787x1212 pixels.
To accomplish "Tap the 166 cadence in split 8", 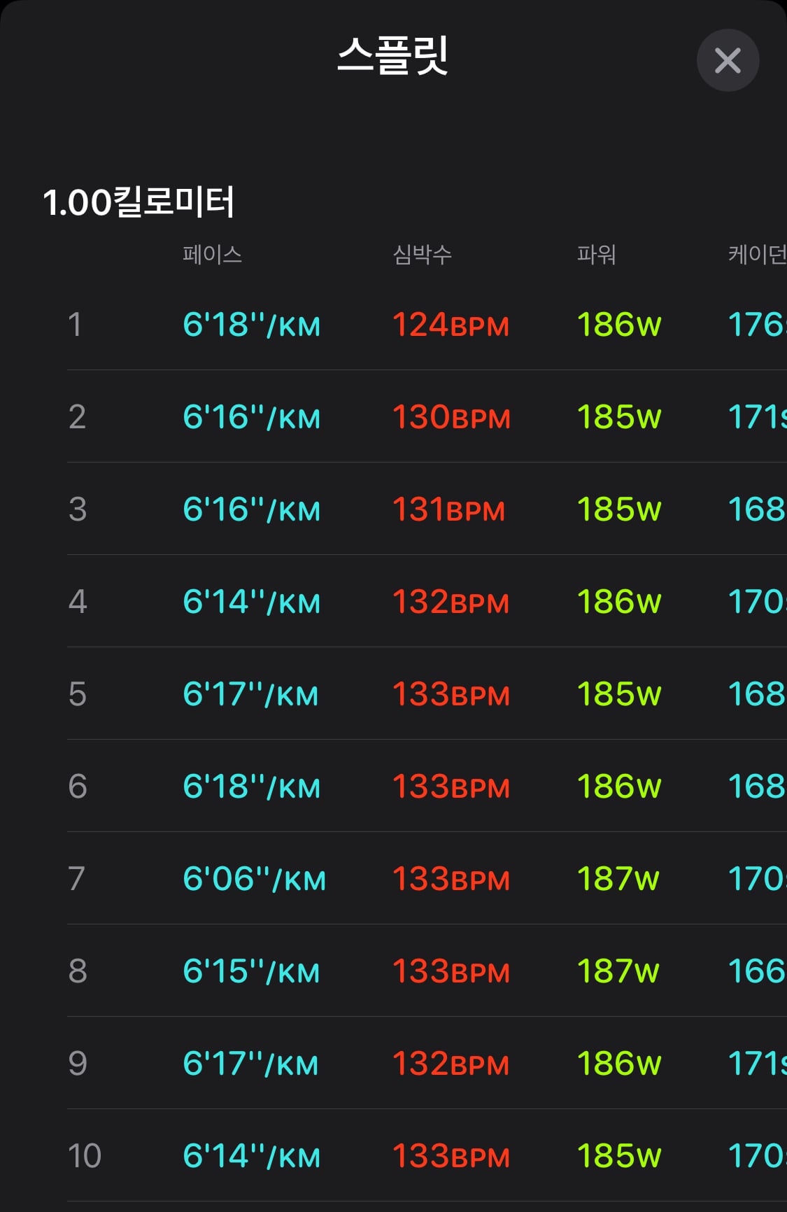I will (757, 971).
